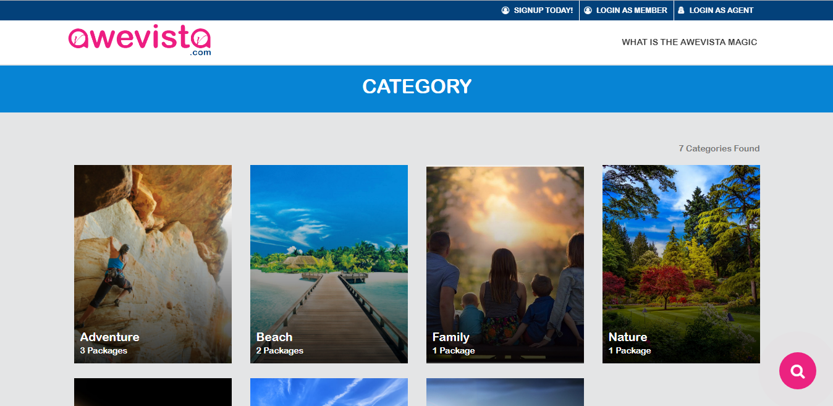
Task: Open the partially visible card below Beach
Action: pyautogui.click(x=329, y=392)
